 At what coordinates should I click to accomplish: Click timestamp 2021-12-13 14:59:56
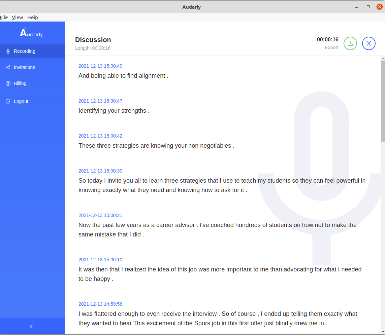pos(100,304)
